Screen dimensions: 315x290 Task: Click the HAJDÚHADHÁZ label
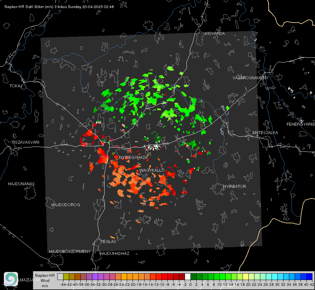[115, 254]
